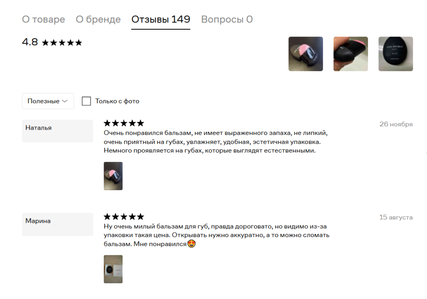
Task: Click the 4.8 rating number
Action: (30, 42)
